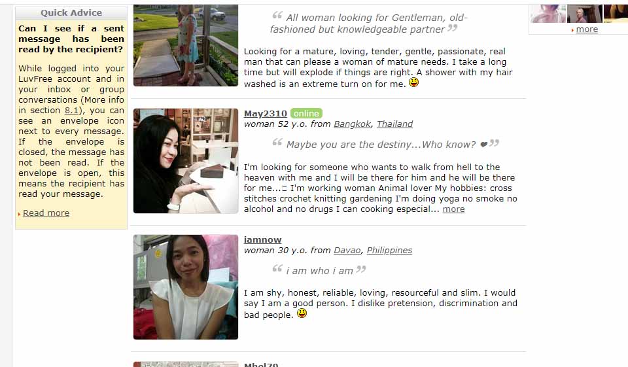The image size is (628, 367).
Task: Click the green online status badge
Action: 306,113
